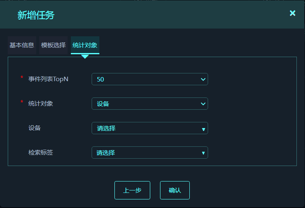Open the 检索标签 请选择 dropdown field
305x208 pixels.
pyautogui.click(x=150, y=153)
